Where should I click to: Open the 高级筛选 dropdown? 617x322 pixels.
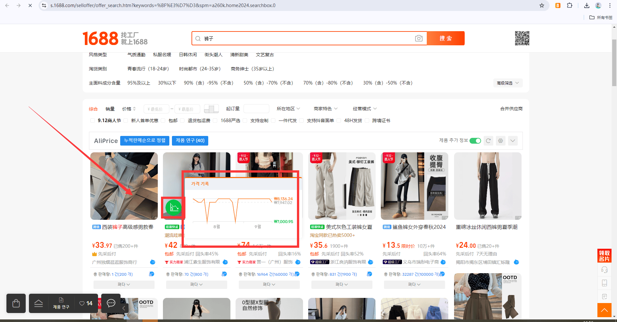(x=508, y=83)
